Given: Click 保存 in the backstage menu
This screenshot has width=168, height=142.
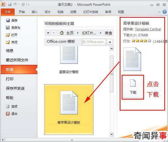Looking at the screenshot, I should pyautogui.click(x=12, y=21).
